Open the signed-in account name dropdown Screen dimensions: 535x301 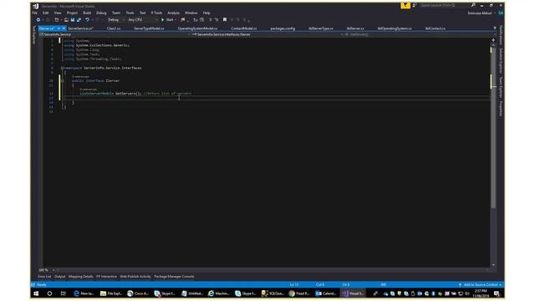481,13
